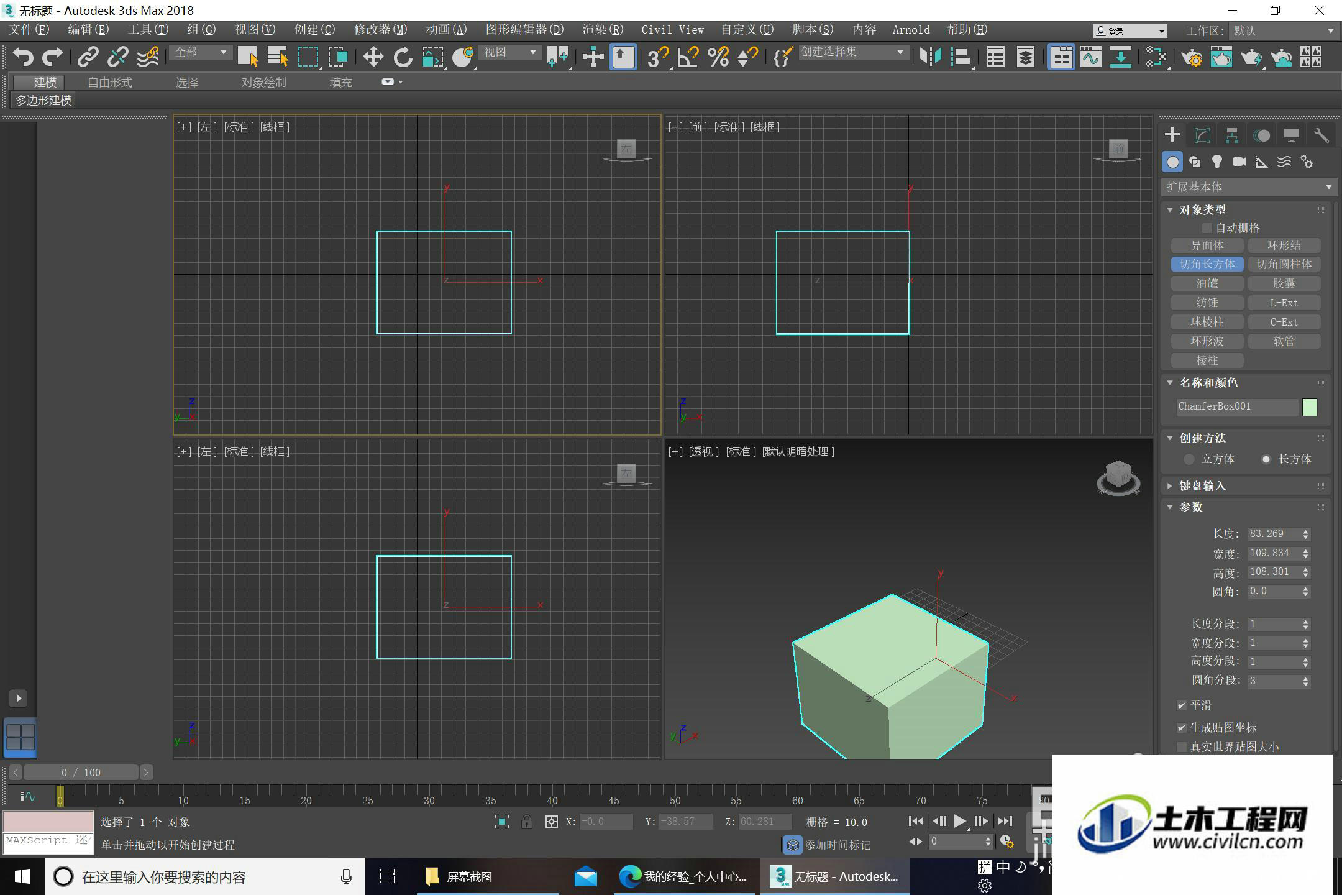Click 胶囊 object button
The height and width of the screenshot is (895, 1342).
point(1284,283)
